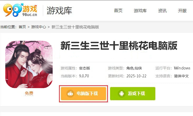This screenshot has width=193, height=116.
Task: Open the 首页 navigation menu item
Action: click(x=118, y=11)
